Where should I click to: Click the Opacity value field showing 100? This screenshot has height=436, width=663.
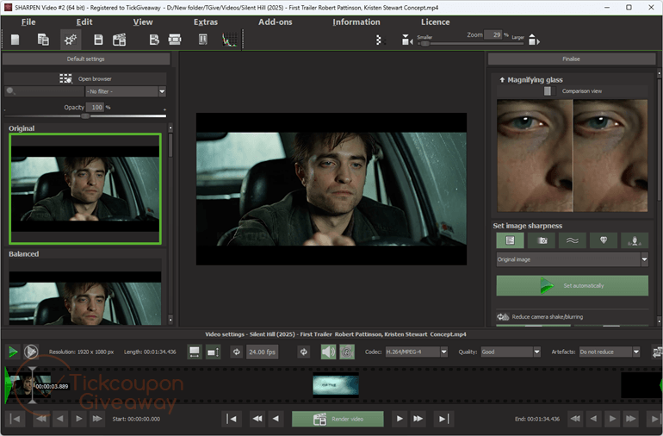coord(95,108)
